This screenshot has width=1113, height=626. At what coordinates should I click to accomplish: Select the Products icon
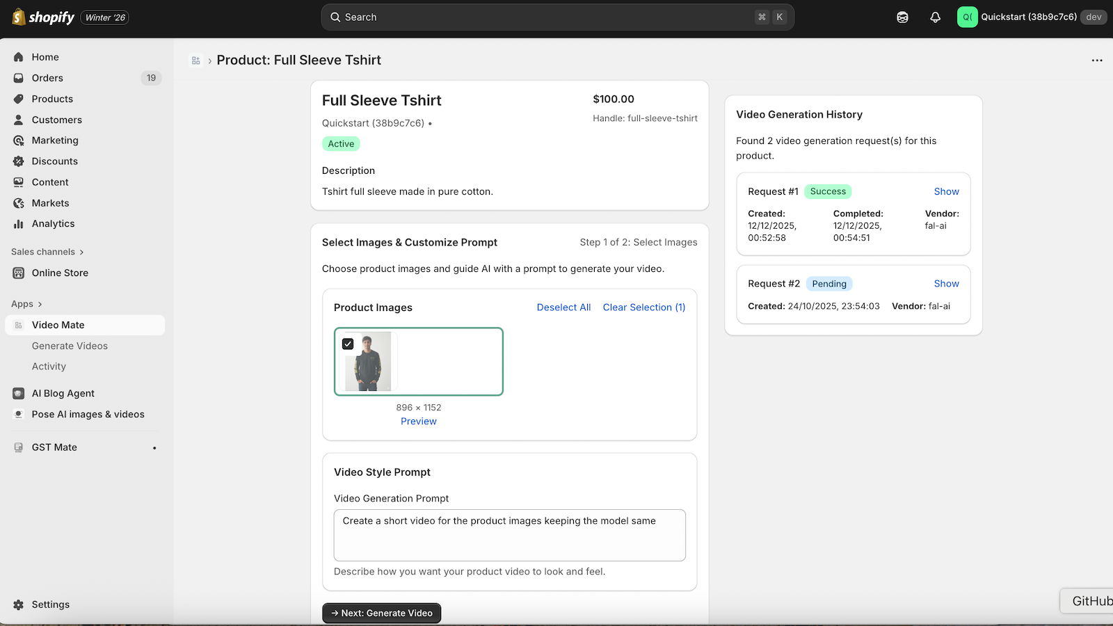pos(18,99)
